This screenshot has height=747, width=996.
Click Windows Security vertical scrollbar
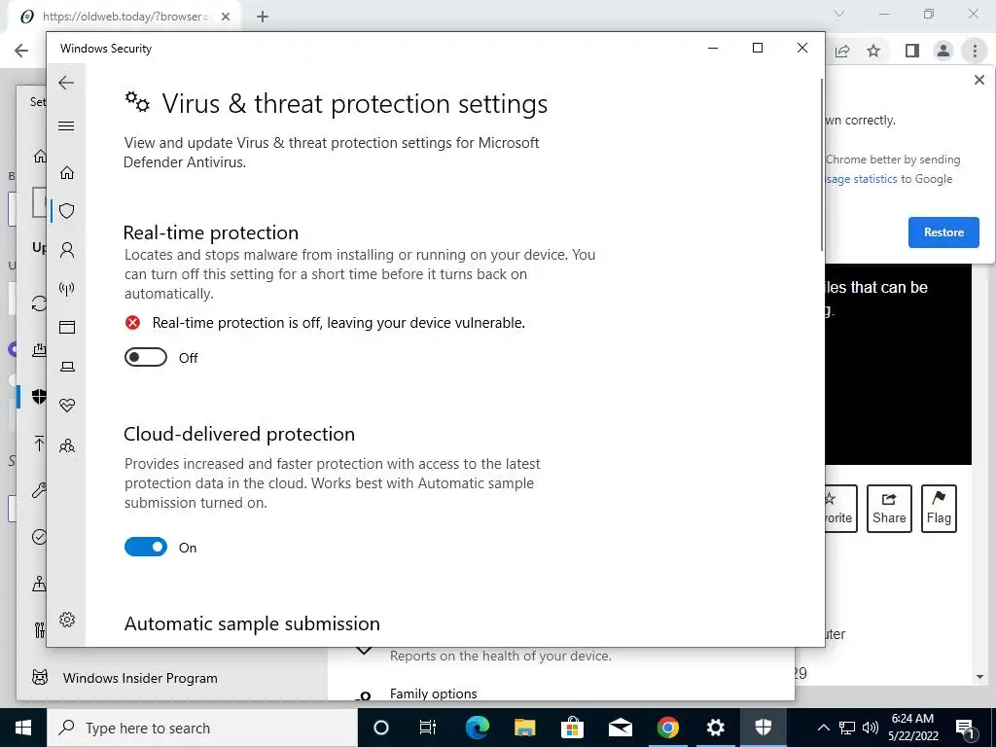[821, 164]
